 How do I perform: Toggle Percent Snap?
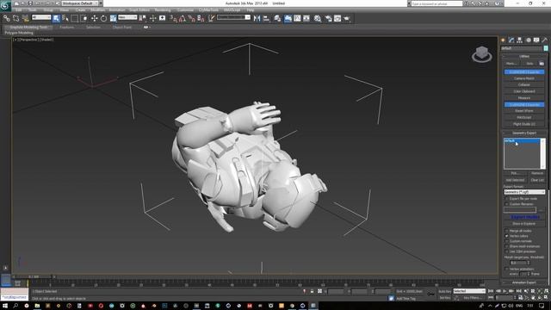pos(191,18)
